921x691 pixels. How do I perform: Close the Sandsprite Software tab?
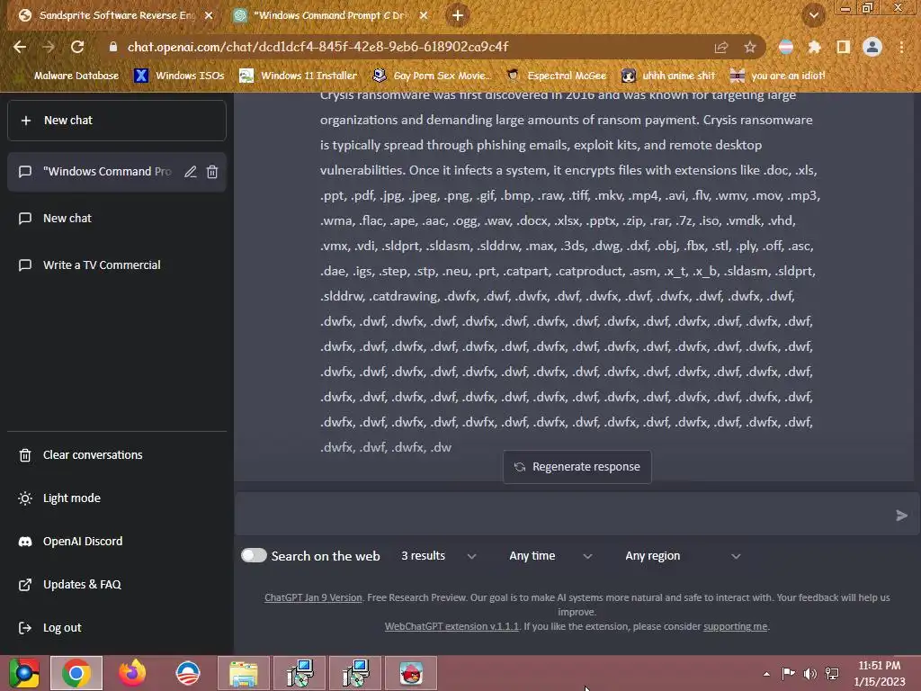point(209,15)
